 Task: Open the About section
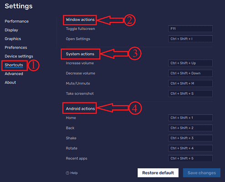click(x=10, y=82)
